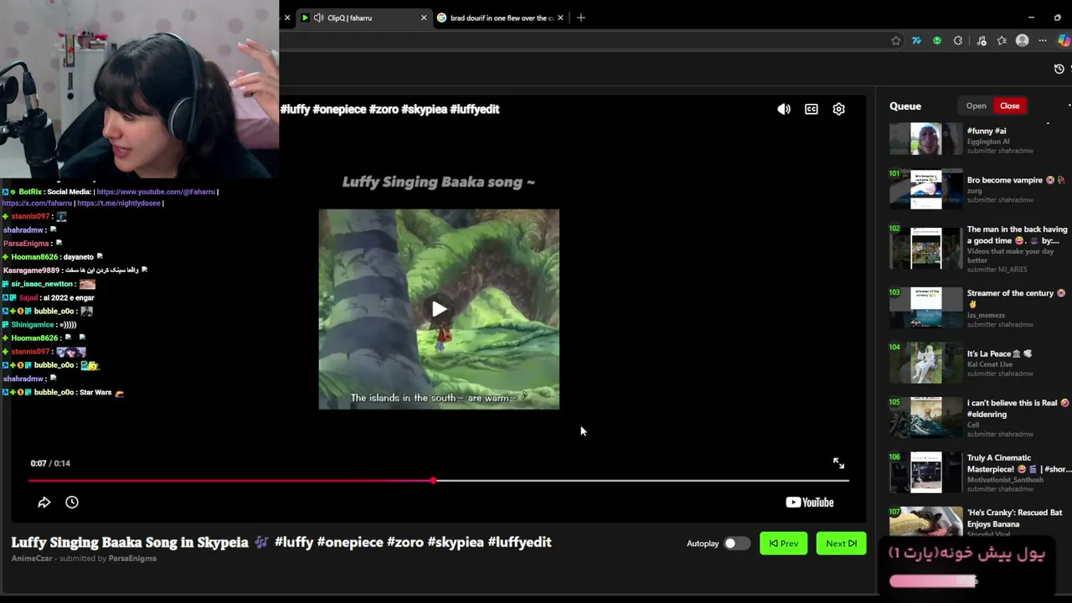1072x603 pixels.
Task: Open the '#funny #ai' queue thumbnail
Action: tap(925, 139)
